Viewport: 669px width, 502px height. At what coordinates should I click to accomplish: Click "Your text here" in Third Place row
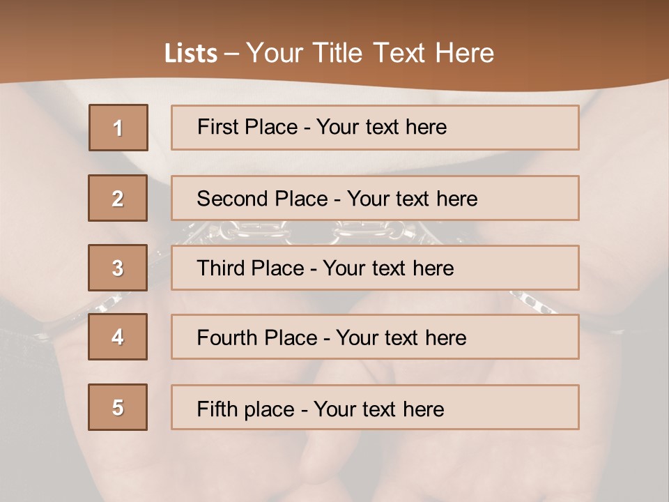[x=388, y=268]
